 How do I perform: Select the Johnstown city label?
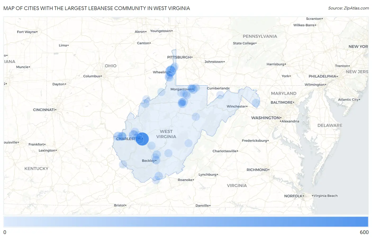coord(214,62)
